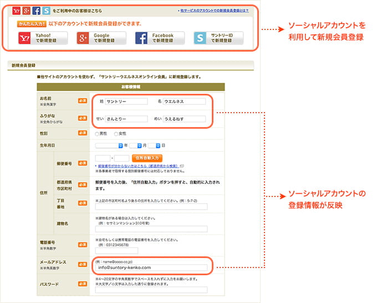
Task: Click the お客様情報 table header
Action: [131, 87]
